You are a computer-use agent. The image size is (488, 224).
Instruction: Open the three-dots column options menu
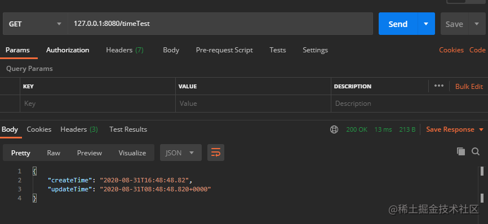[439, 86]
